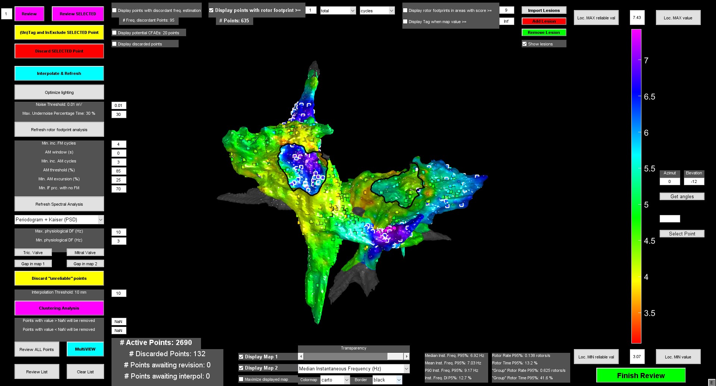Screen dimensions: 716x386
Task: Click the red Add Lesion button
Action: click(544, 21)
